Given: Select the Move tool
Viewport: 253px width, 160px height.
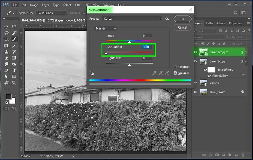Looking at the screenshot, I should pyautogui.click(x=6, y=27).
